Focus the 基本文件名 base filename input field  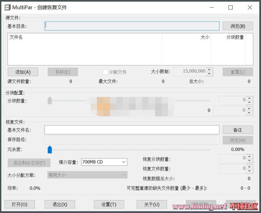[132, 130]
